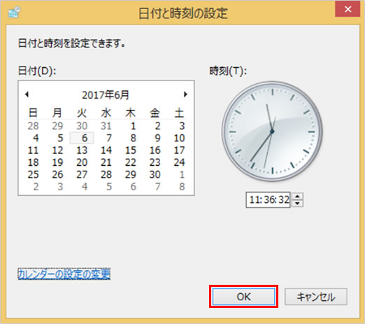This screenshot has height=324, width=365.
Task: Select June 17 in the calendar
Action: pyautogui.click(x=179, y=150)
